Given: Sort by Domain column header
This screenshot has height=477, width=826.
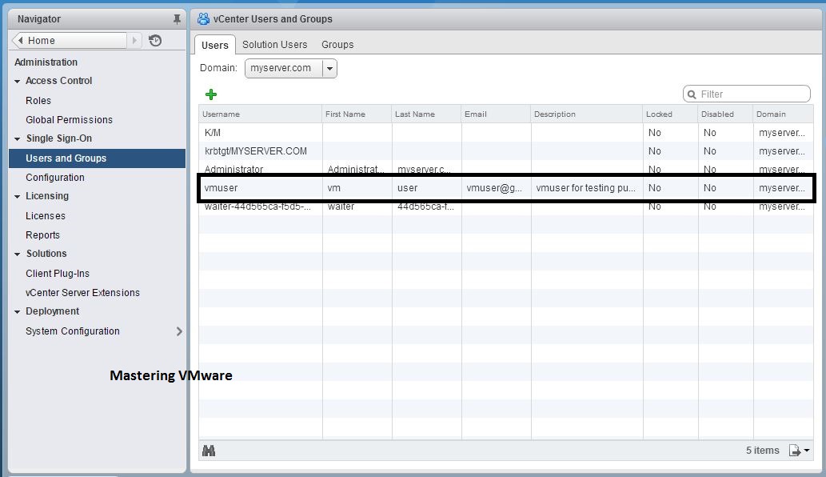Looking at the screenshot, I should click(x=783, y=114).
